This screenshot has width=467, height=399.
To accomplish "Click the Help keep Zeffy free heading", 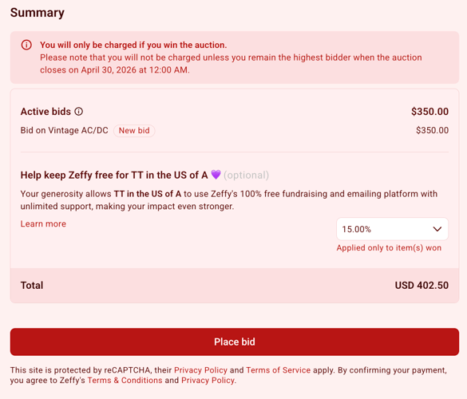I will [114, 175].
